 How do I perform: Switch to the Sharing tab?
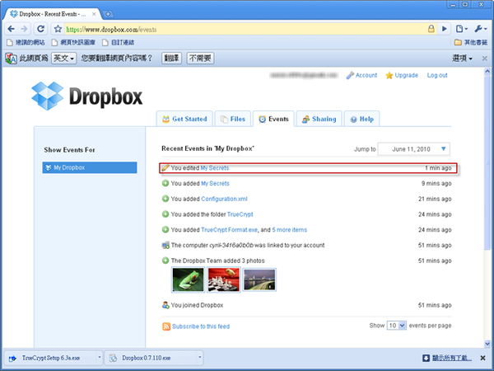coord(319,119)
